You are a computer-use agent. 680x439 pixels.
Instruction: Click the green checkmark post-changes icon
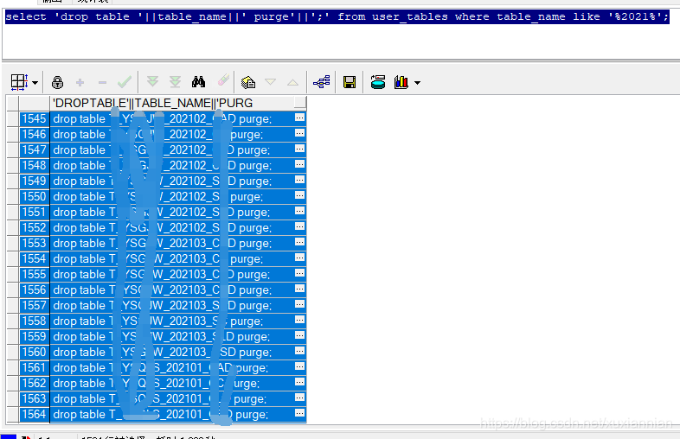click(x=125, y=82)
